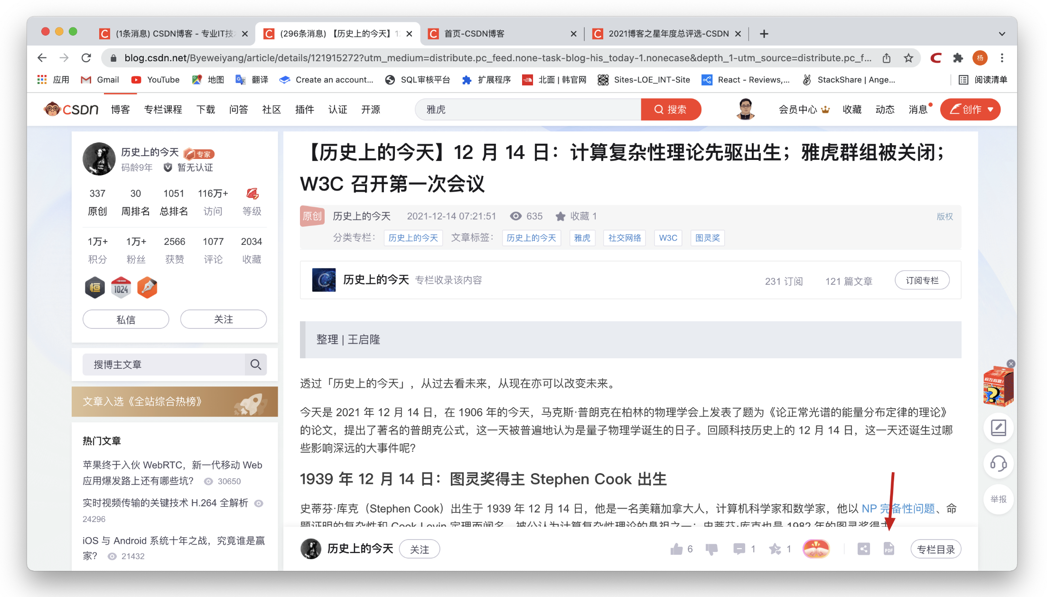Open 会员中心 with crown icon

pyautogui.click(x=804, y=110)
